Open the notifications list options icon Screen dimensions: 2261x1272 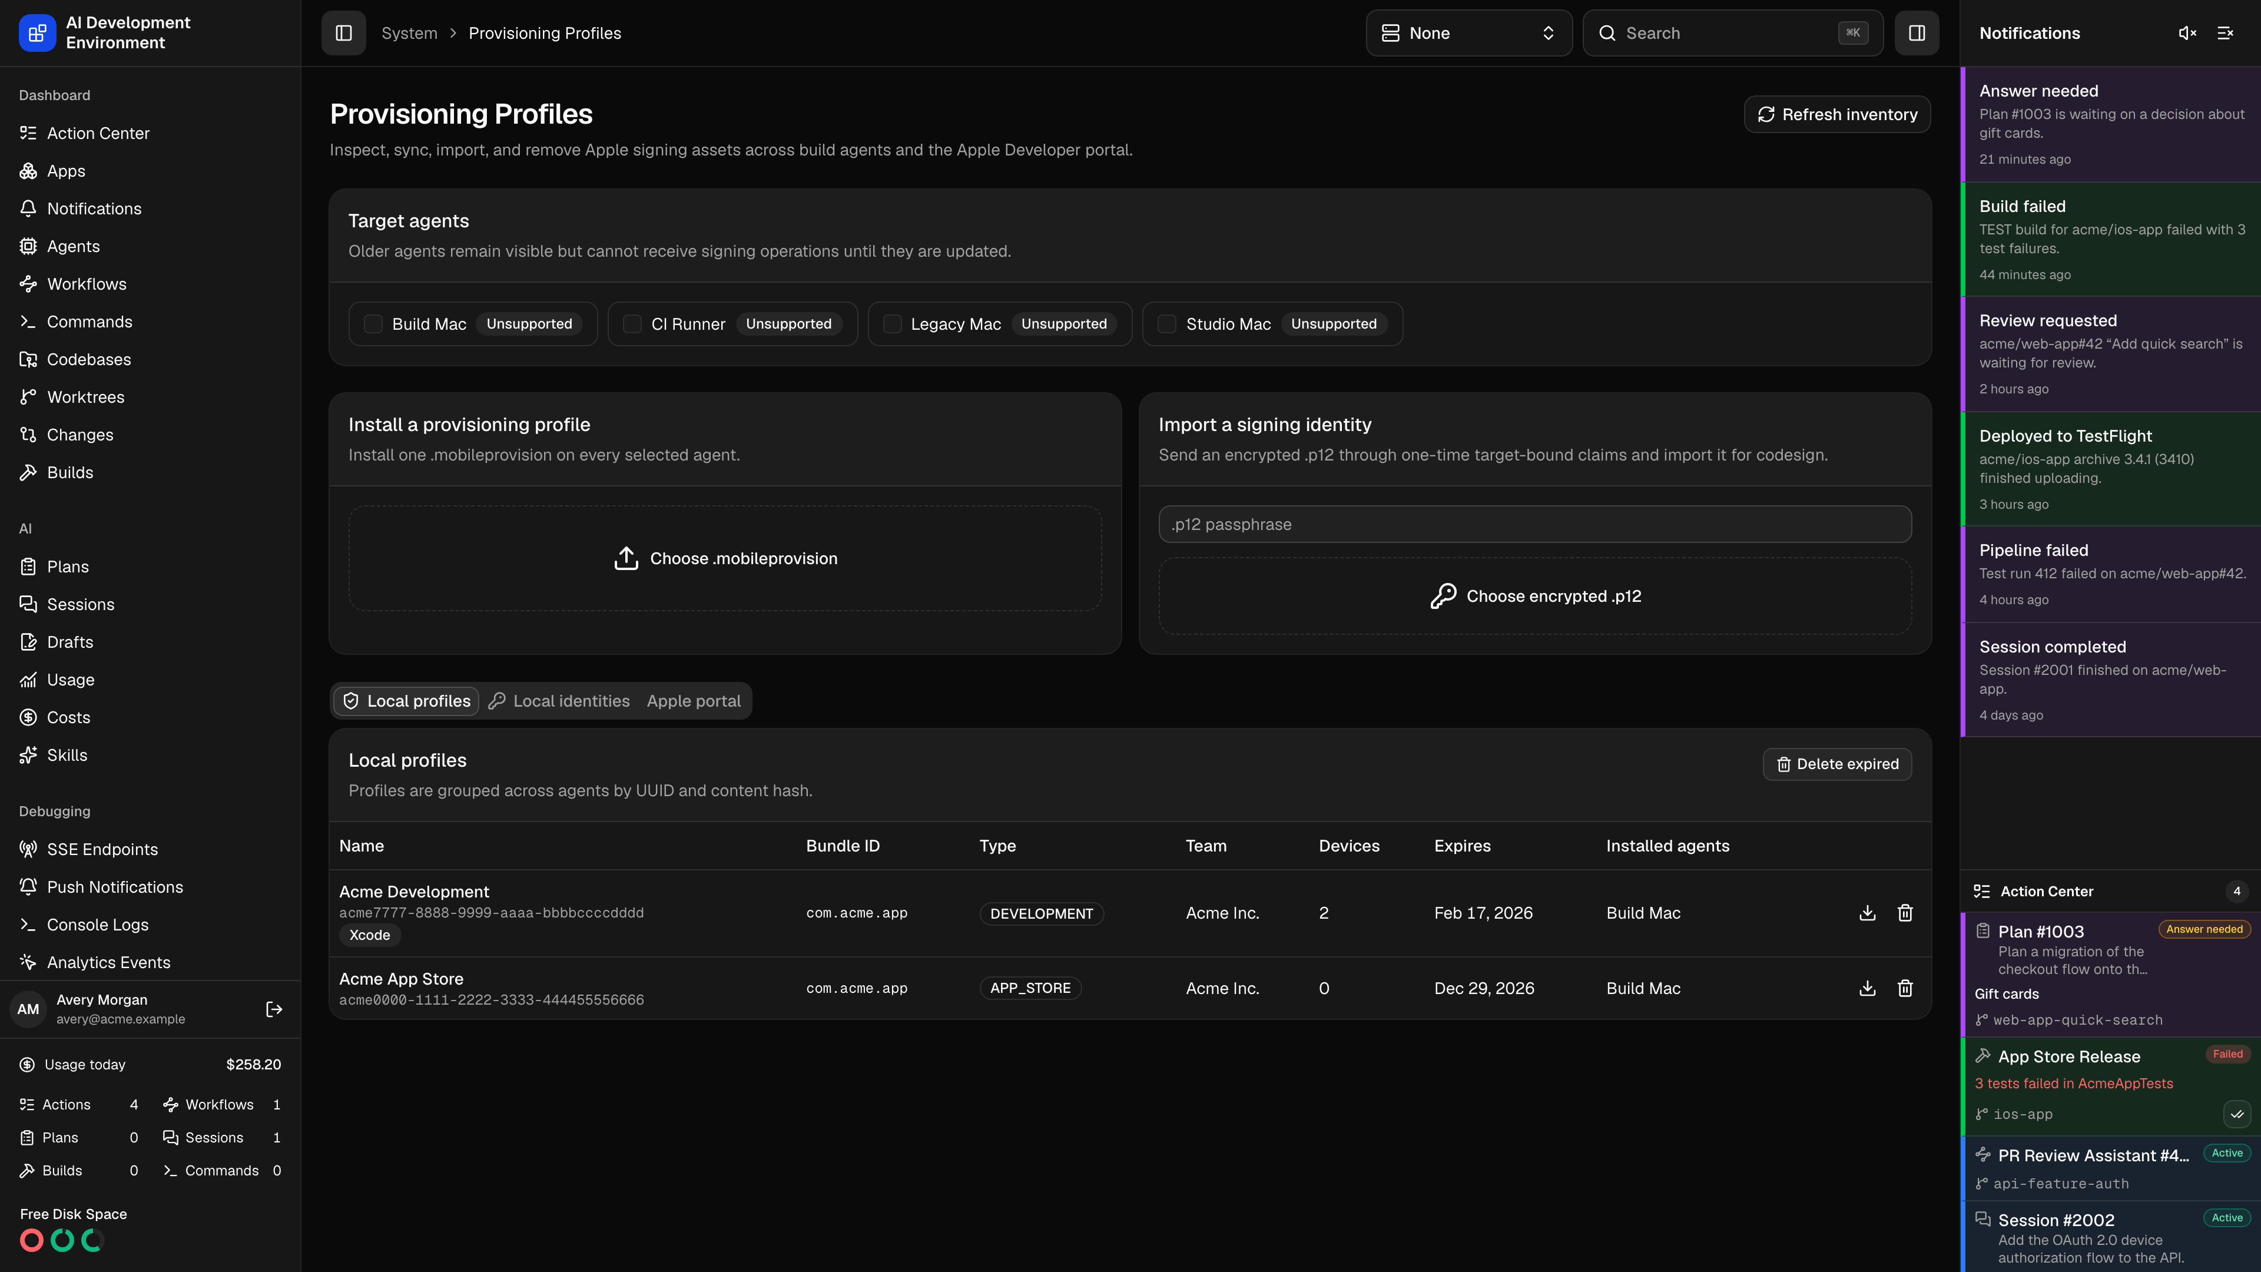point(2225,34)
